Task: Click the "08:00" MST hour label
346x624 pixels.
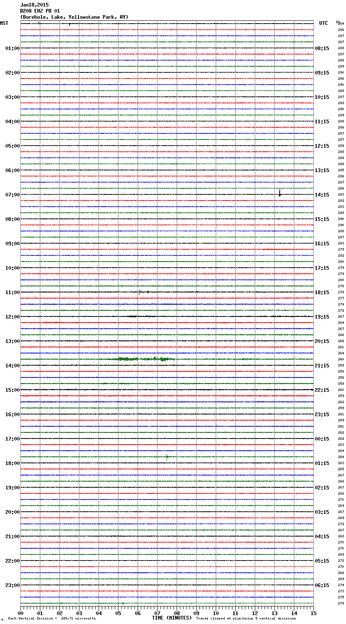Action: tap(13, 219)
